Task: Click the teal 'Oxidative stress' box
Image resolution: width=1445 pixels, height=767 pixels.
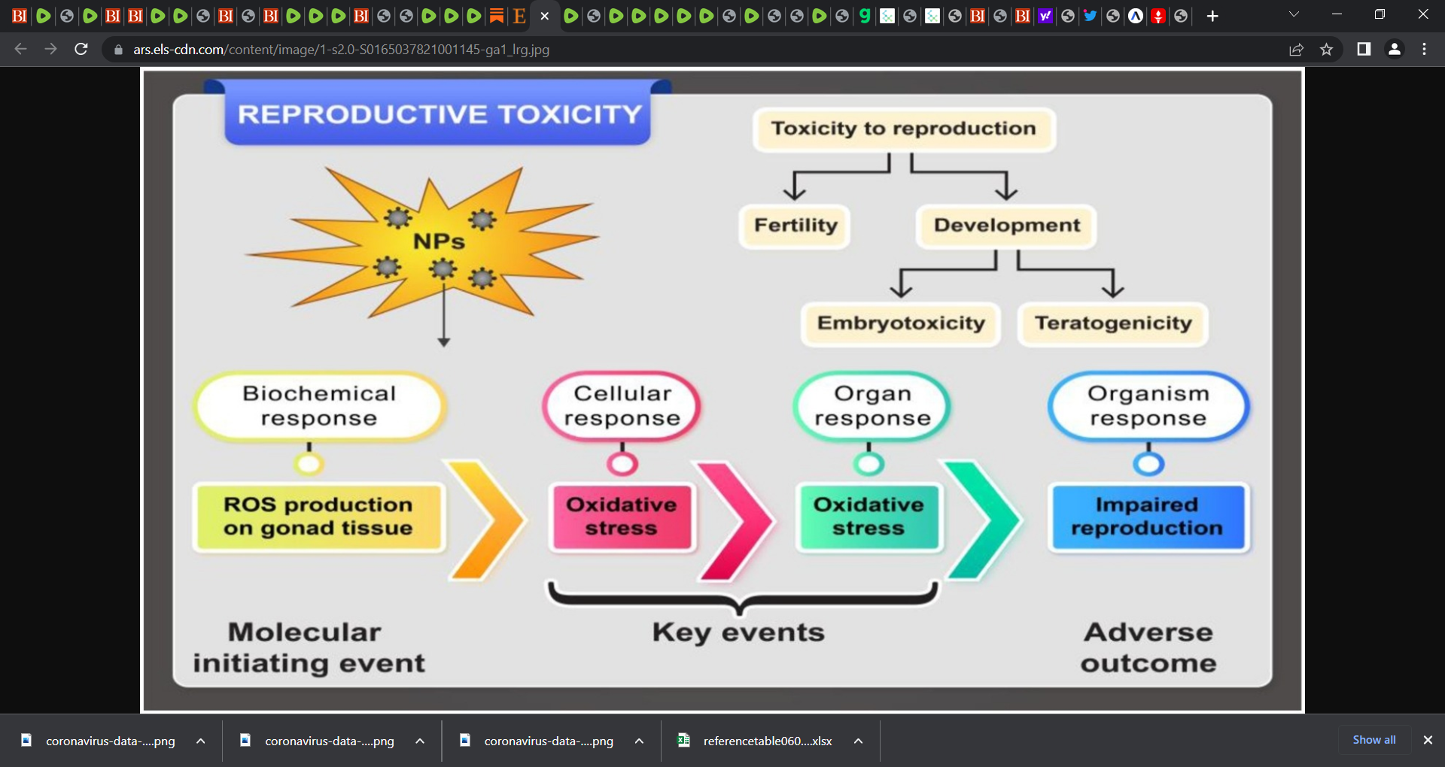Action: [869, 517]
